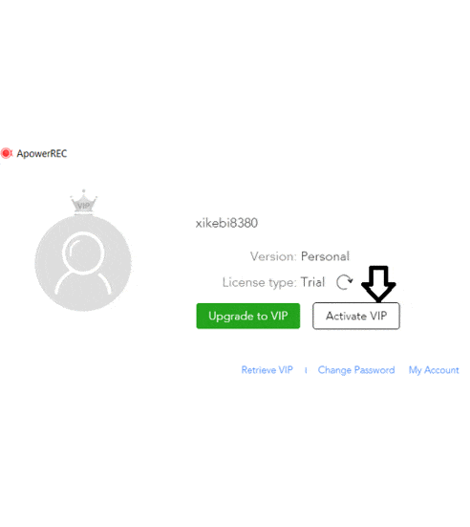Screen dimensions: 470x527
Task: Open the Change Password link
Action: pos(356,370)
